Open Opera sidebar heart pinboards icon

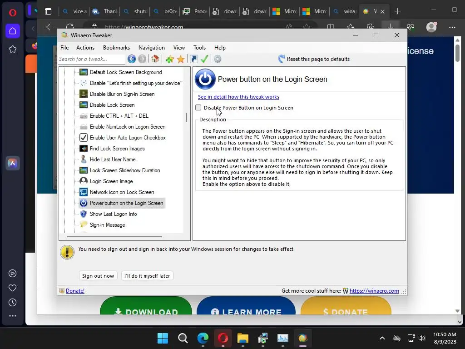pyautogui.click(x=12, y=288)
